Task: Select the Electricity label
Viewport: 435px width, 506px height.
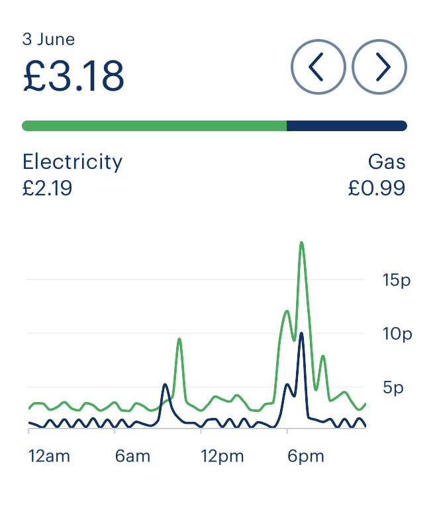Action: [x=72, y=162]
